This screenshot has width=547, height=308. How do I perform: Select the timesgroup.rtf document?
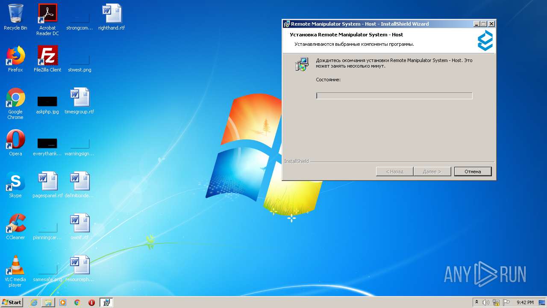coord(79,101)
